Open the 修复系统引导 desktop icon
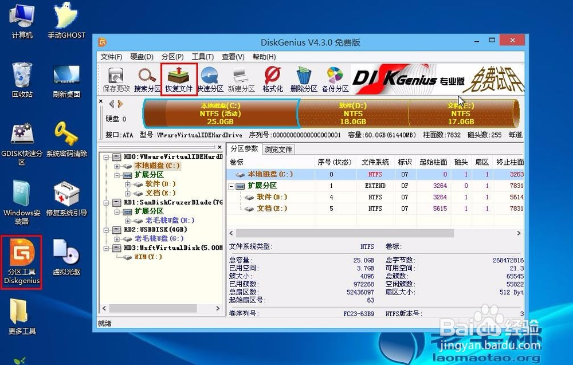 (x=66, y=199)
